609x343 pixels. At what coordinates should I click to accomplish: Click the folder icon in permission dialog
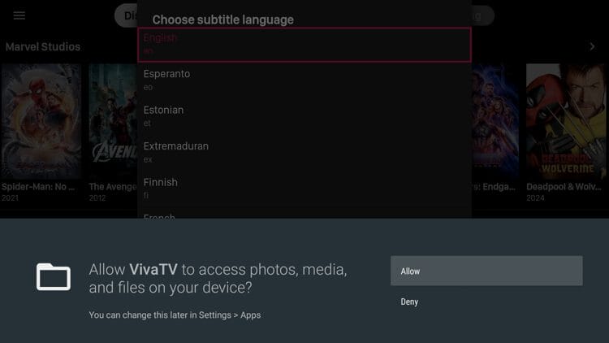tap(54, 277)
